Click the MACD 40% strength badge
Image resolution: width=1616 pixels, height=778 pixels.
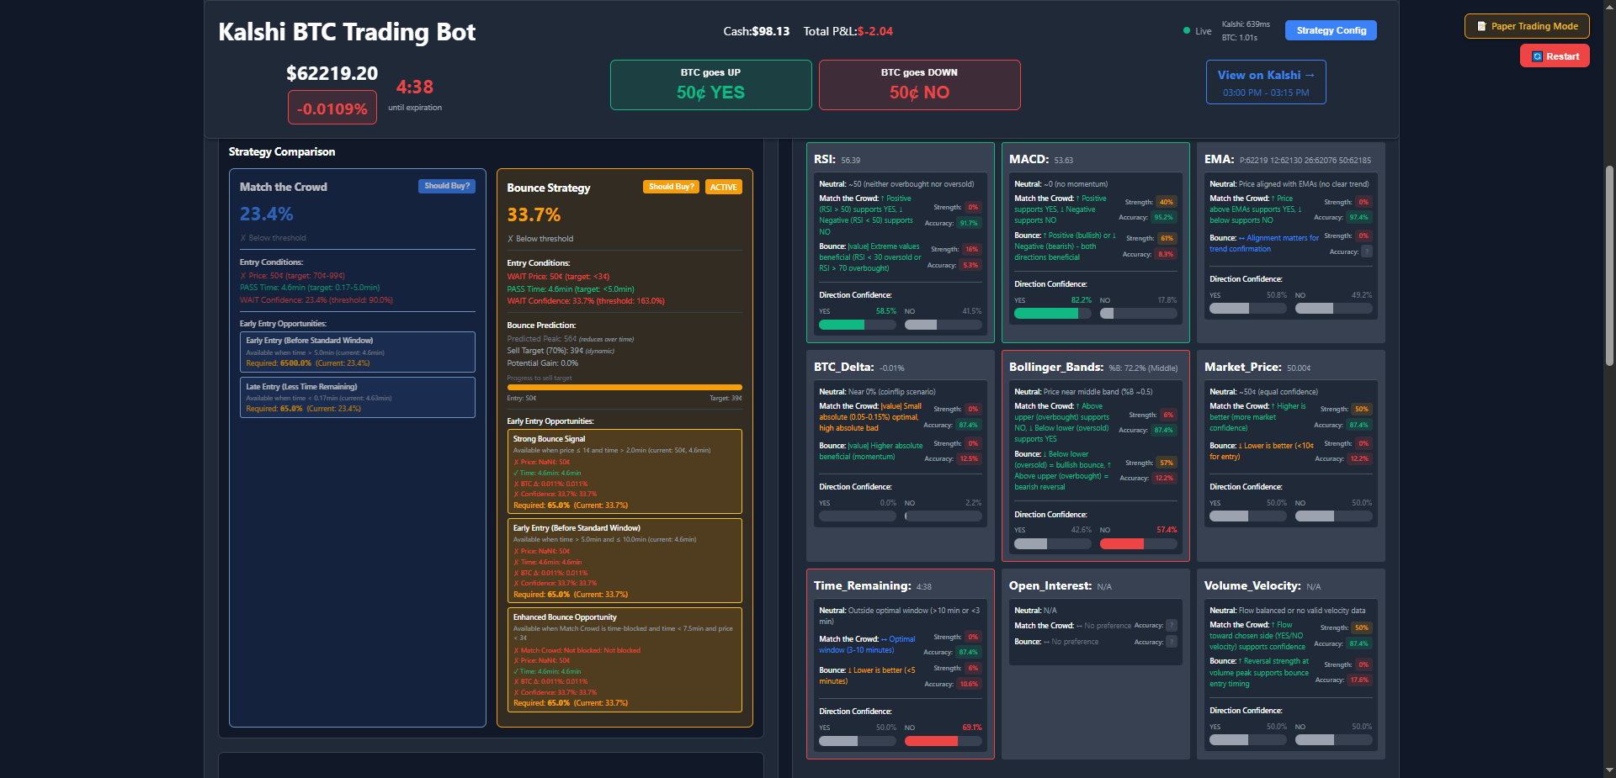(1166, 202)
